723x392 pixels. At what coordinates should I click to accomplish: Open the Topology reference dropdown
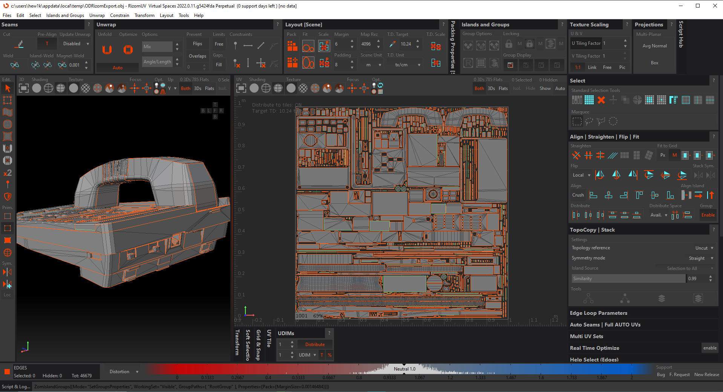pyautogui.click(x=704, y=248)
